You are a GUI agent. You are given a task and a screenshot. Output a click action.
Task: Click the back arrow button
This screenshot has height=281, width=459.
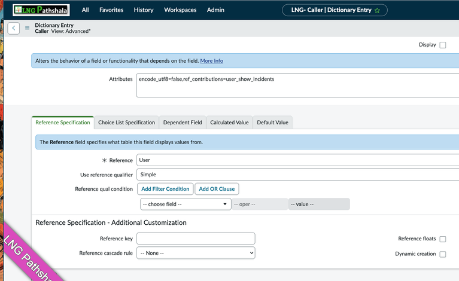click(14, 28)
